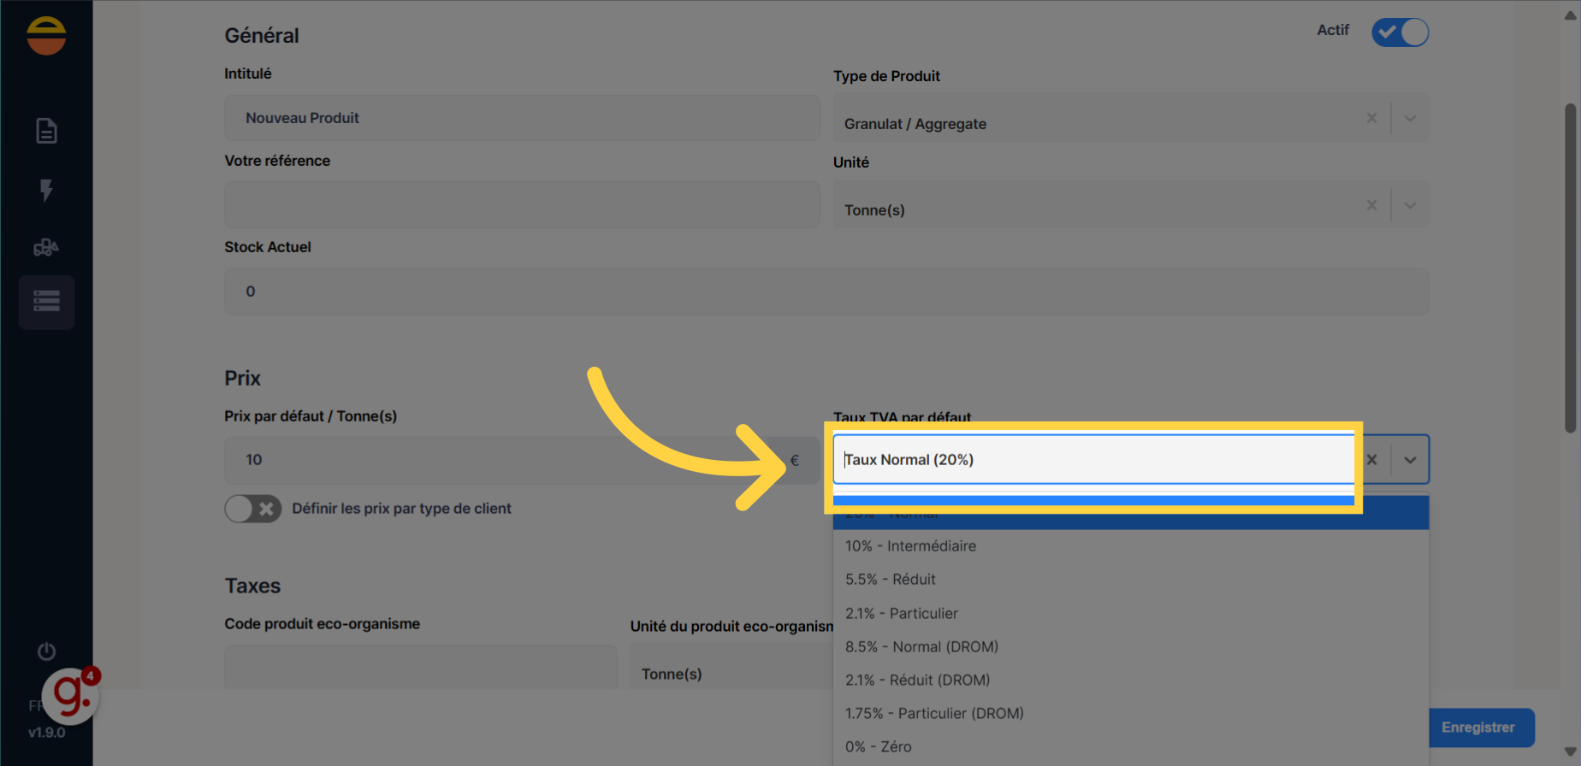The image size is (1581, 766).
Task: Expand the Type de Produit dropdown
Action: click(1410, 118)
